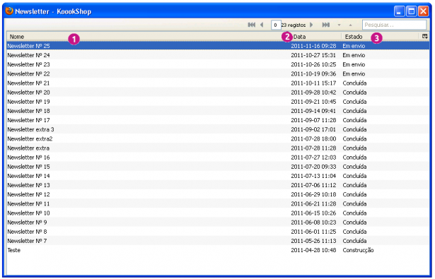
Task: Select row Newsletter extra2
Action: [x=218, y=138]
